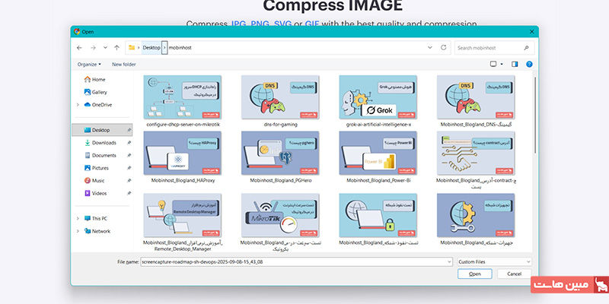
Task: Click the Cancel button
Action: [x=514, y=274]
